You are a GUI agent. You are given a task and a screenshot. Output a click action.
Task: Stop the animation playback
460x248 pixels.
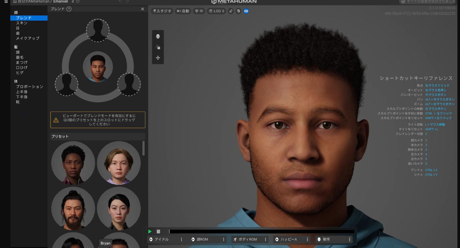158,231
